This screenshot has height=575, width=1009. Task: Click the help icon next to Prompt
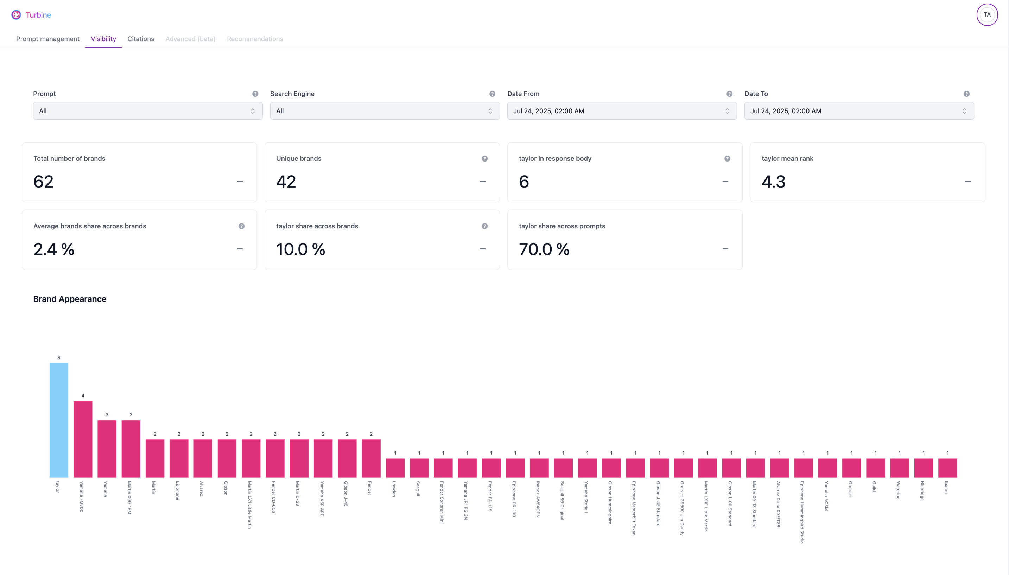(255, 94)
